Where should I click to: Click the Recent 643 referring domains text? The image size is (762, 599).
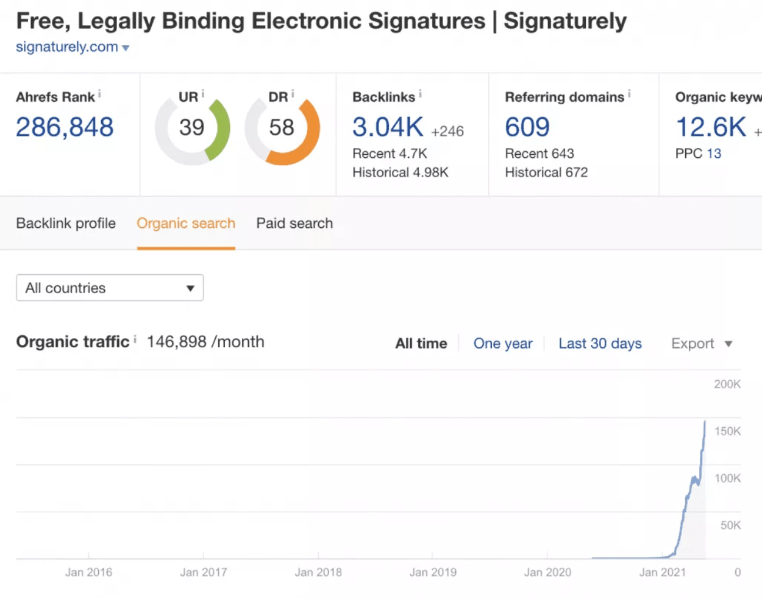pos(539,154)
